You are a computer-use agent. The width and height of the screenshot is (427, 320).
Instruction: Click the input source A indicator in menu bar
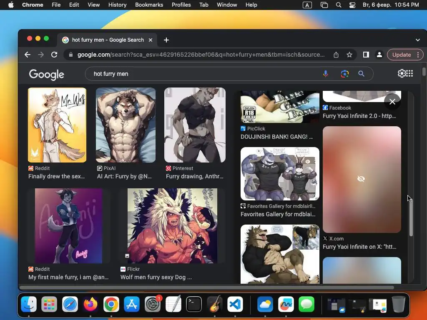(x=307, y=5)
